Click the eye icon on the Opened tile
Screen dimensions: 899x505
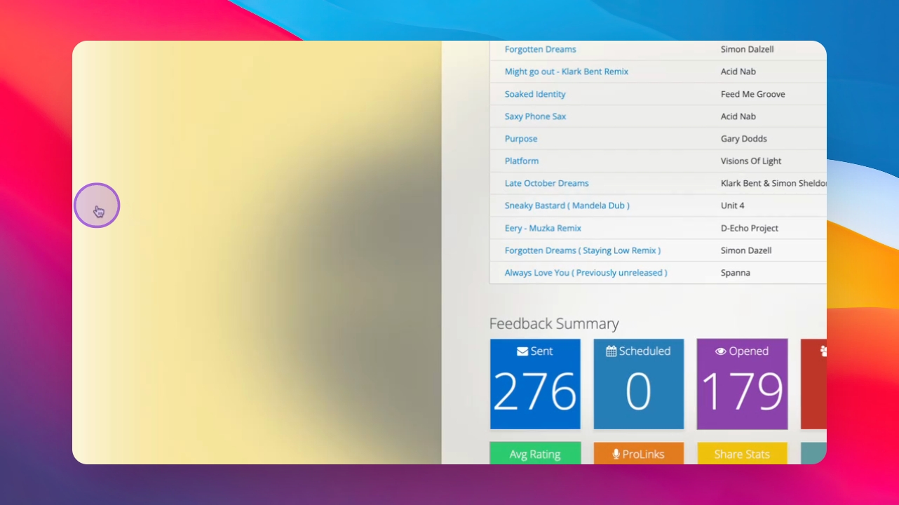coord(720,351)
